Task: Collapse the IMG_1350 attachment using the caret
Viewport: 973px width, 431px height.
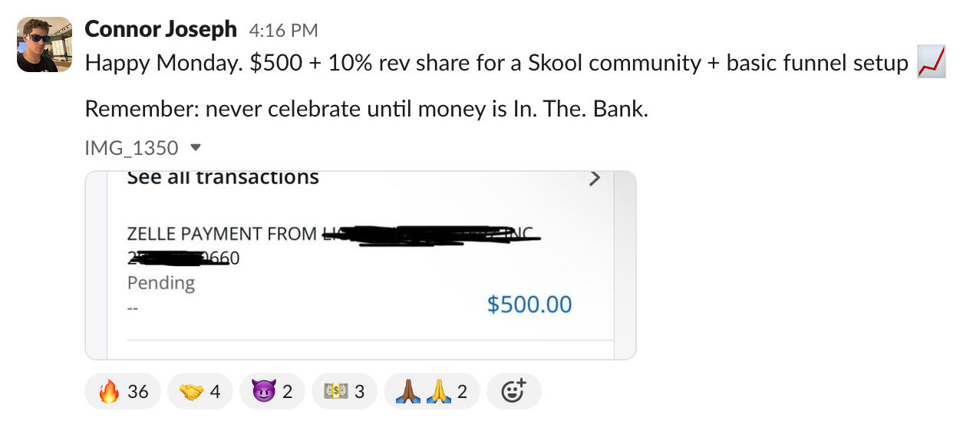Action: pyautogui.click(x=195, y=147)
